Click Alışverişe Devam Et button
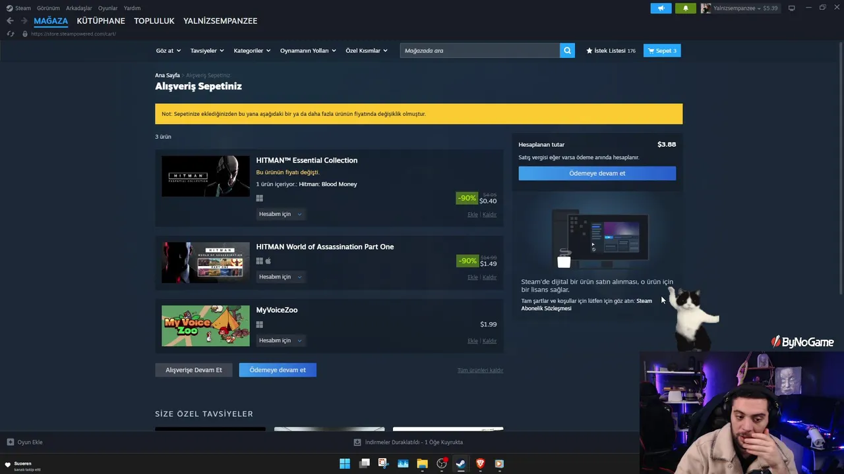Screen dimensions: 844x474 pyautogui.click(x=194, y=370)
